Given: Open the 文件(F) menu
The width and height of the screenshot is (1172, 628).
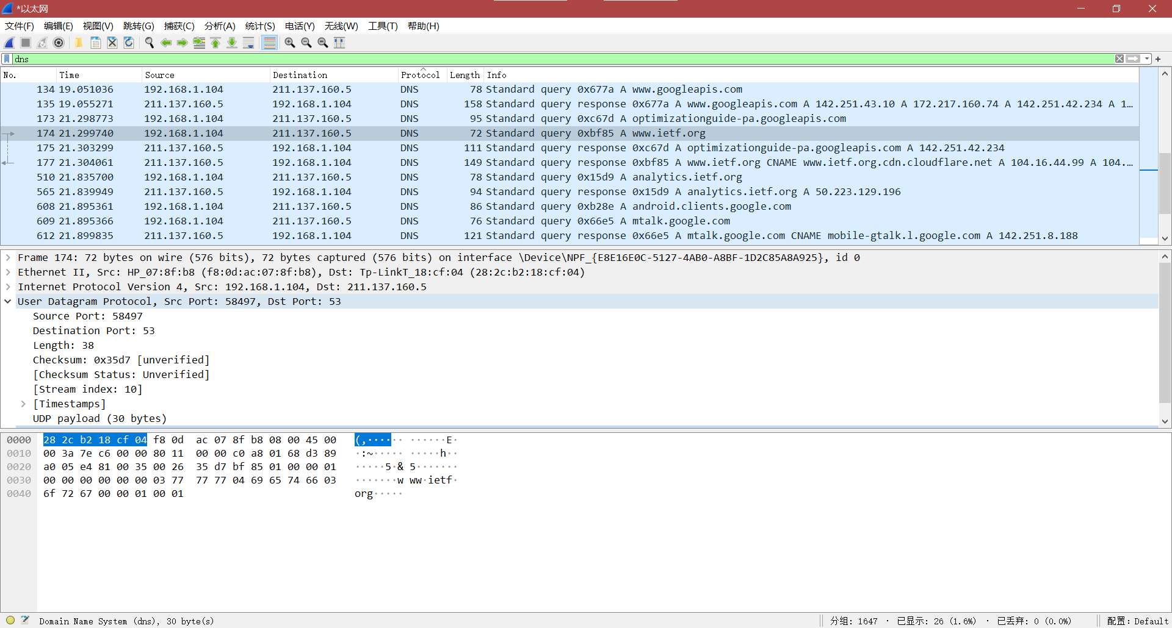Looking at the screenshot, I should [x=20, y=26].
